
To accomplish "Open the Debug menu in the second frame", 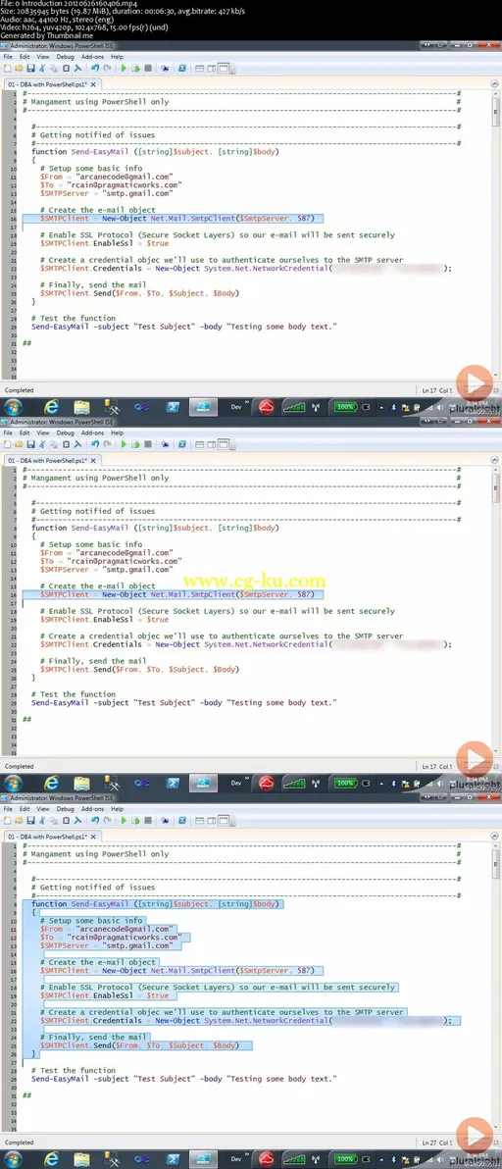I will click(65, 432).
